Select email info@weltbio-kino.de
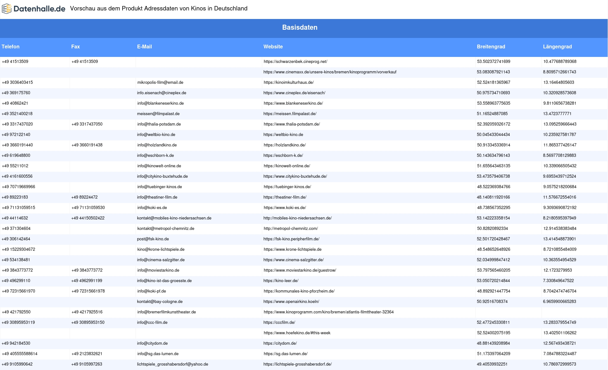Viewport: 608px width, 370px height. (x=156, y=135)
